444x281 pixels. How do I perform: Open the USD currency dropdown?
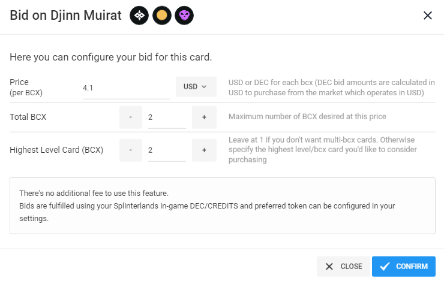[196, 86]
